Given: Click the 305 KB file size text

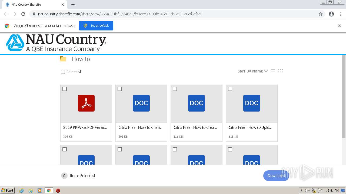Looking at the screenshot, I should click(x=68, y=137).
